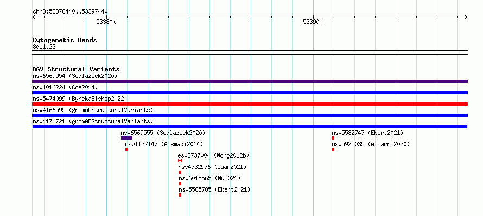The image size is (483, 216).
Task: Click the red marker under nsv4732976
Action: (180, 172)
